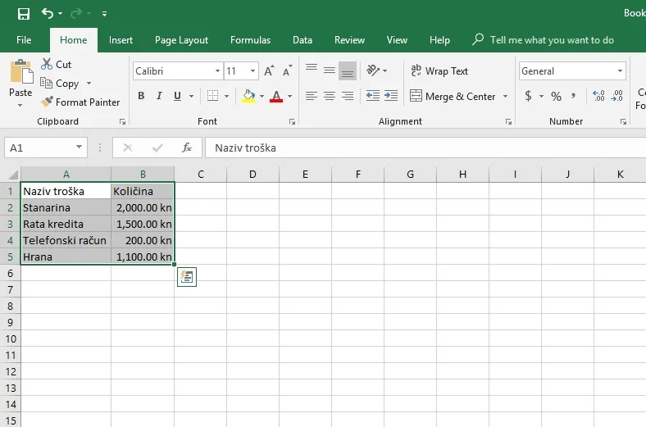
Task: Click the Cut scissors button
Action: [x=56, y=64]
